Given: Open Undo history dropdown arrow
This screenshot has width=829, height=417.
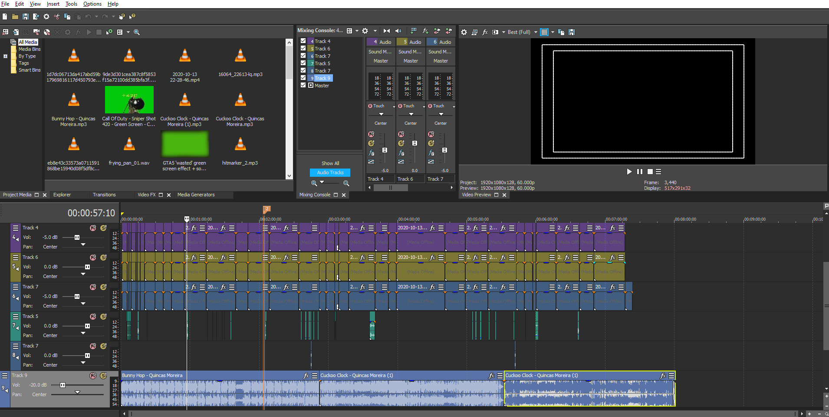Looking at the screenshot, I should pyautogui.click(x=96, y=17).
